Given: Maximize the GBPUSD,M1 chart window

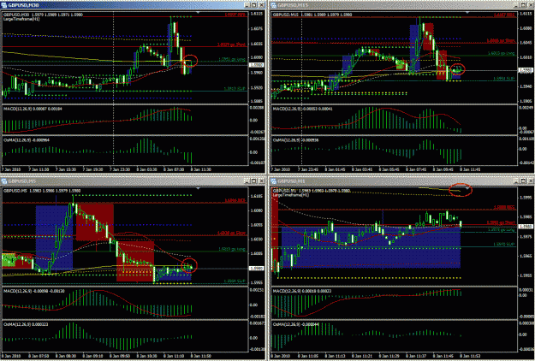Looking at the screenshot, I should [x=523, y=181].
